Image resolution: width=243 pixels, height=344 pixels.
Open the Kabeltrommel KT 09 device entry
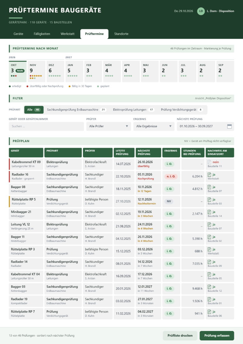tap(26, 164)
